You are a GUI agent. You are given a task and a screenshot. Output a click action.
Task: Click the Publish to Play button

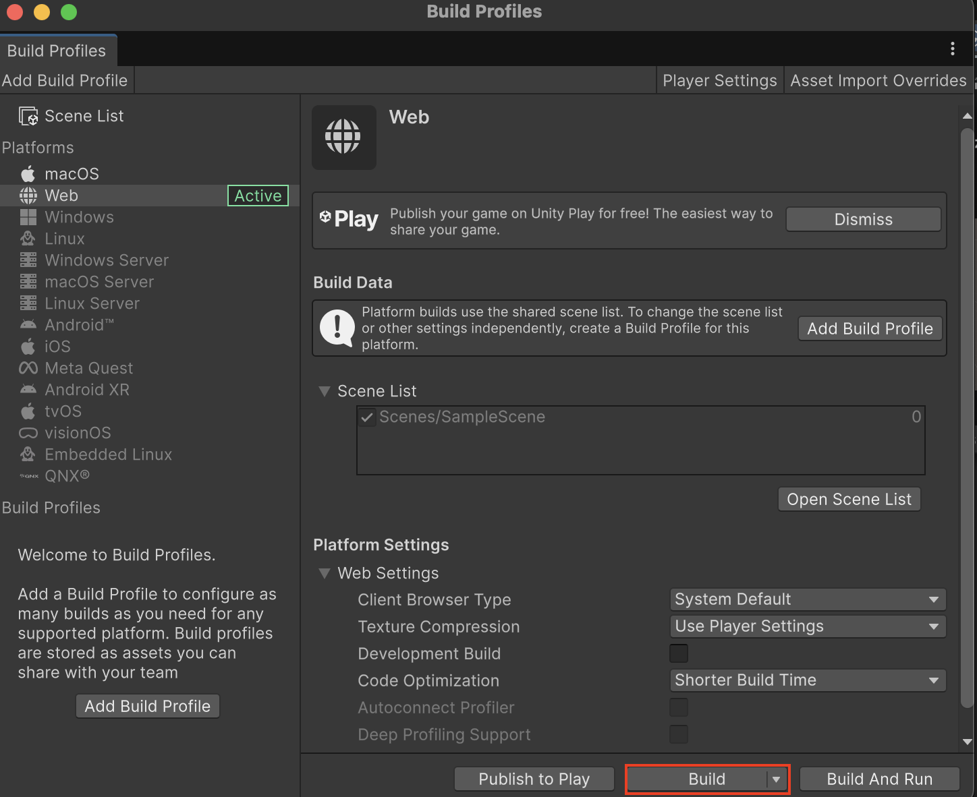point(534,779)
